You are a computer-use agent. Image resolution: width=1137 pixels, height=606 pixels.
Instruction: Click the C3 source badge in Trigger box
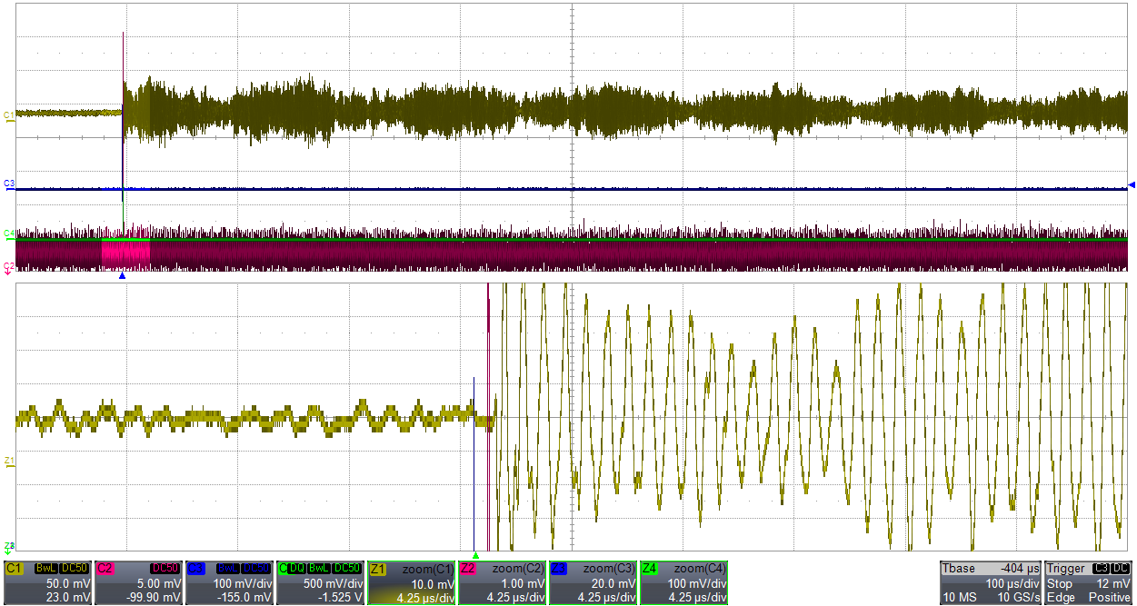coord(1102,568)
